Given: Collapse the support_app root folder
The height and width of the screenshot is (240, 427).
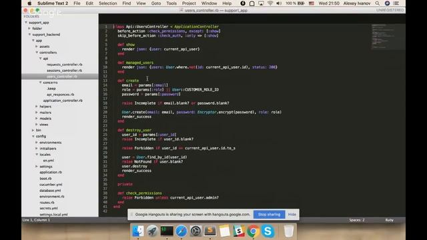Looking at the screenshot, I should (x=26, y=23).
